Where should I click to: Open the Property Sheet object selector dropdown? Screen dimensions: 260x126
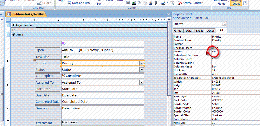point(224,24)
